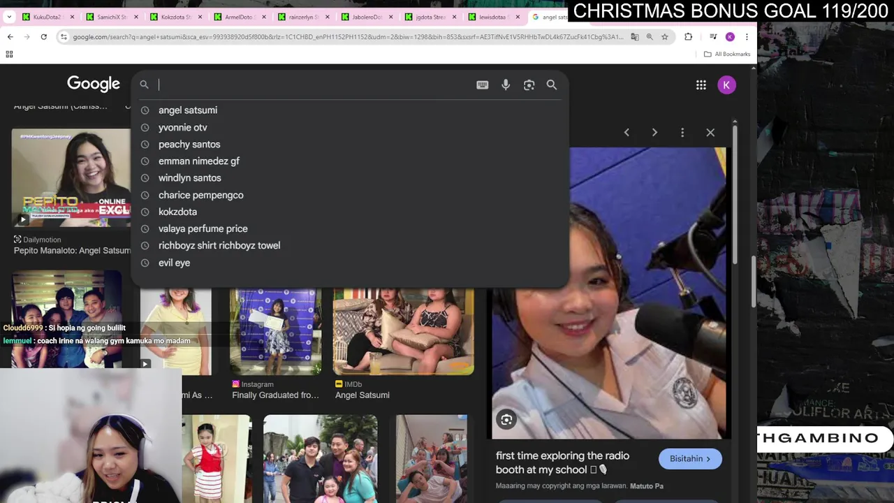
Task: Click the large radio booth preview image
Action: click(609, 293)
